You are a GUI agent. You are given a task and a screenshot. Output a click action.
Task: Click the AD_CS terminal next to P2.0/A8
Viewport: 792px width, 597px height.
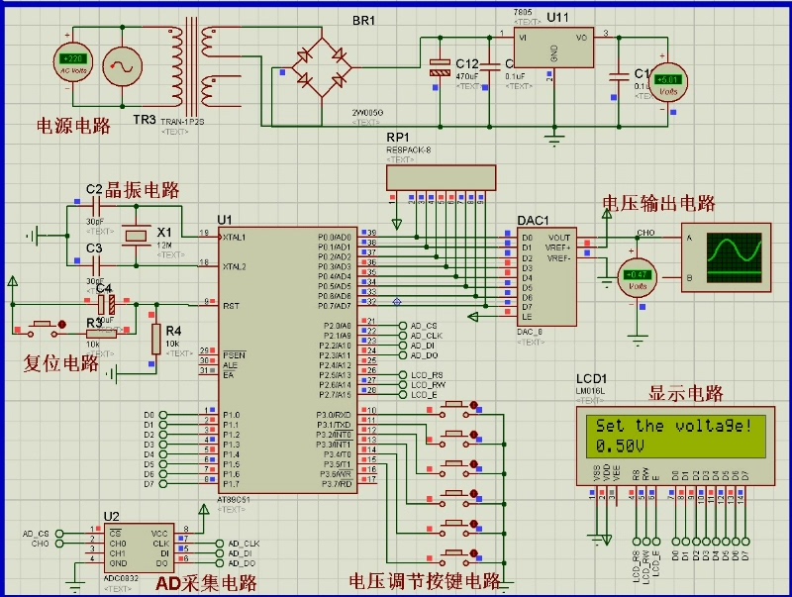pos(403,326)
